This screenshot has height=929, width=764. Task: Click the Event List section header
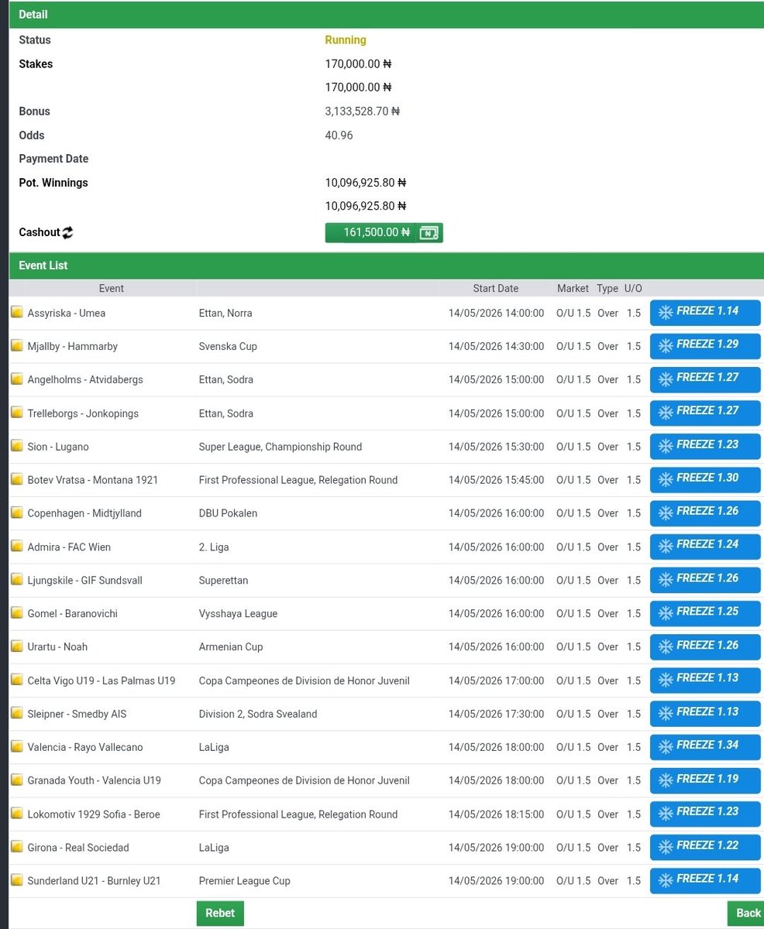[387, 266]
